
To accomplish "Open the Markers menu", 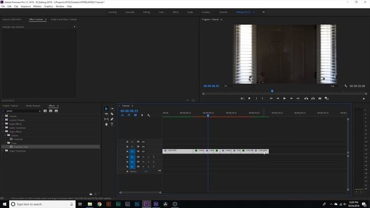I will (x=37, y=6).
